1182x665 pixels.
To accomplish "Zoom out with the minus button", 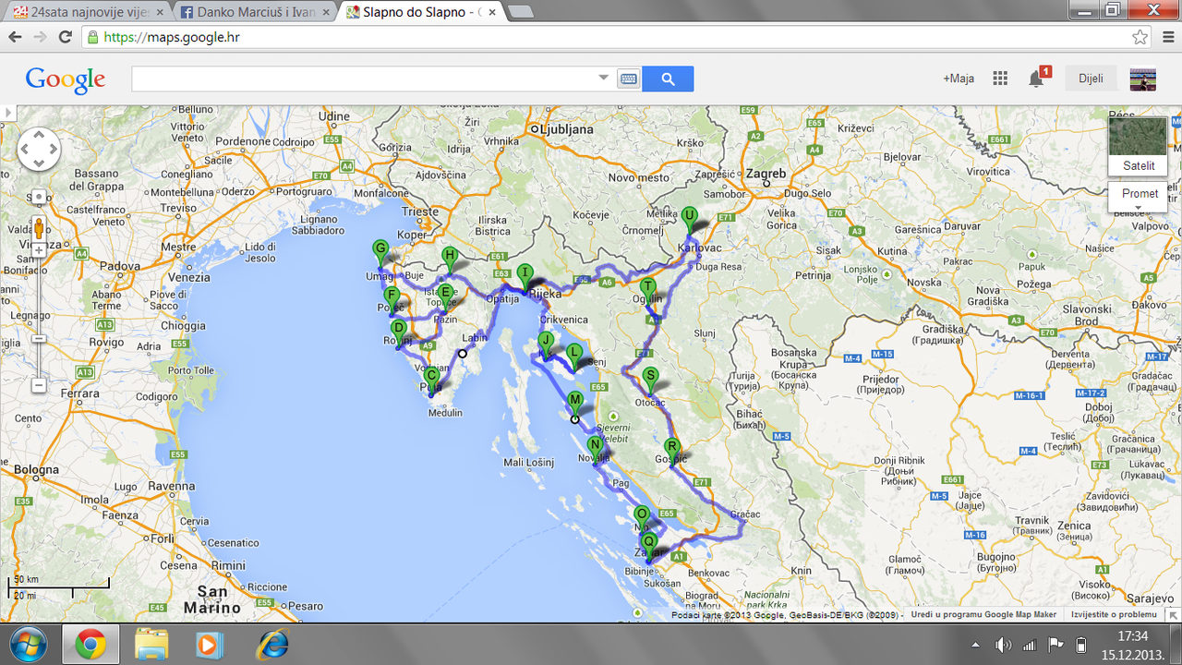I will pyautogui.click(x=38, y=385).
